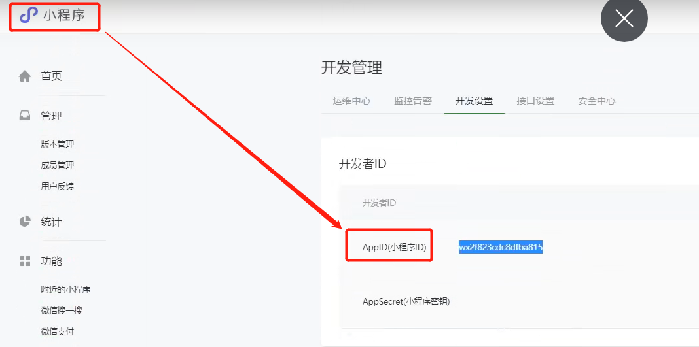Click the home icon beside 首页
Viewport: 699px width, 347px height.
click(x=25, y=76)
